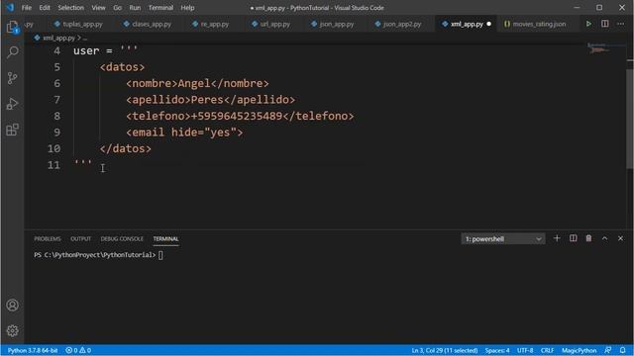Switch to the tuplas_app.py tab
This screenshot has width=634, height=356.
coord(79,24)
